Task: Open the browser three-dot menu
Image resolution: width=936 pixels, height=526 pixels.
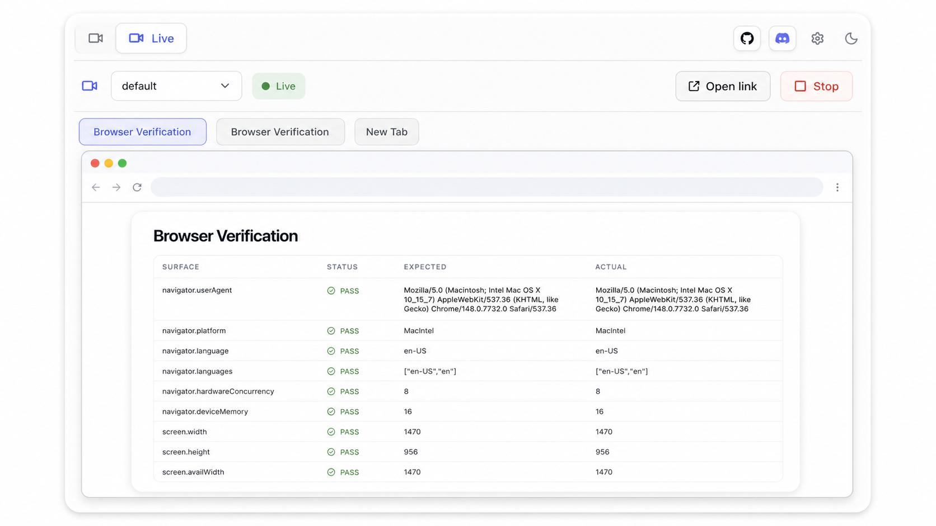Action: (x=837, y=187)
